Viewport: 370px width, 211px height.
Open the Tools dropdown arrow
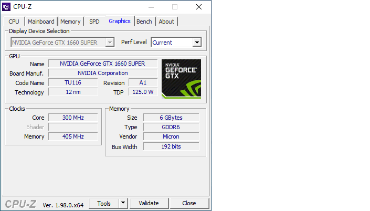(123, 203)
